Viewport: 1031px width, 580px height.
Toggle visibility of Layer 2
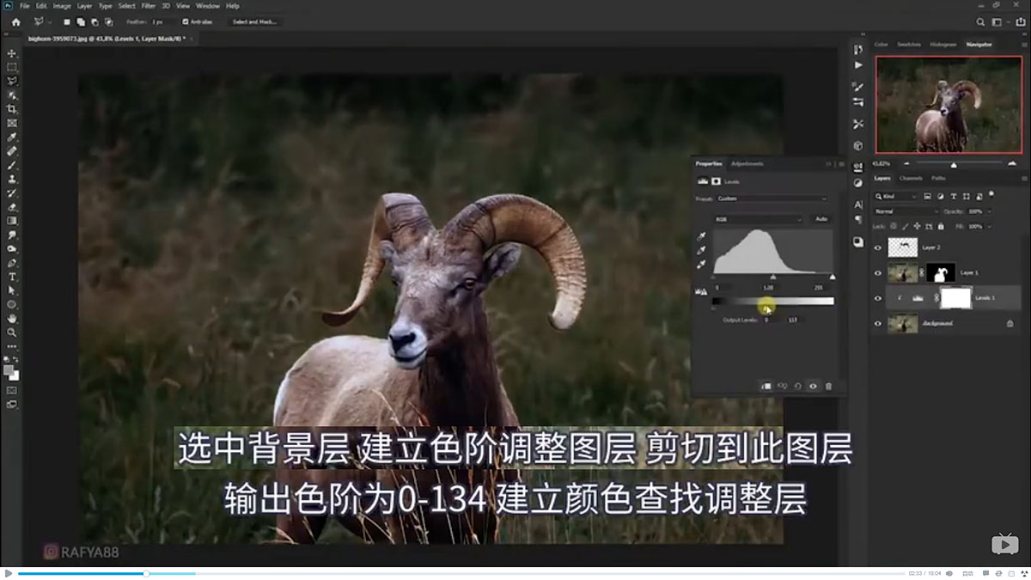877,247
